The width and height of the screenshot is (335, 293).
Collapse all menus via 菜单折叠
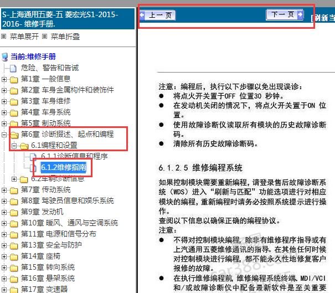click(65, 37)
